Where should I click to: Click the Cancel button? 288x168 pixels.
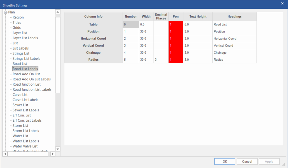(x=247, y=162)
